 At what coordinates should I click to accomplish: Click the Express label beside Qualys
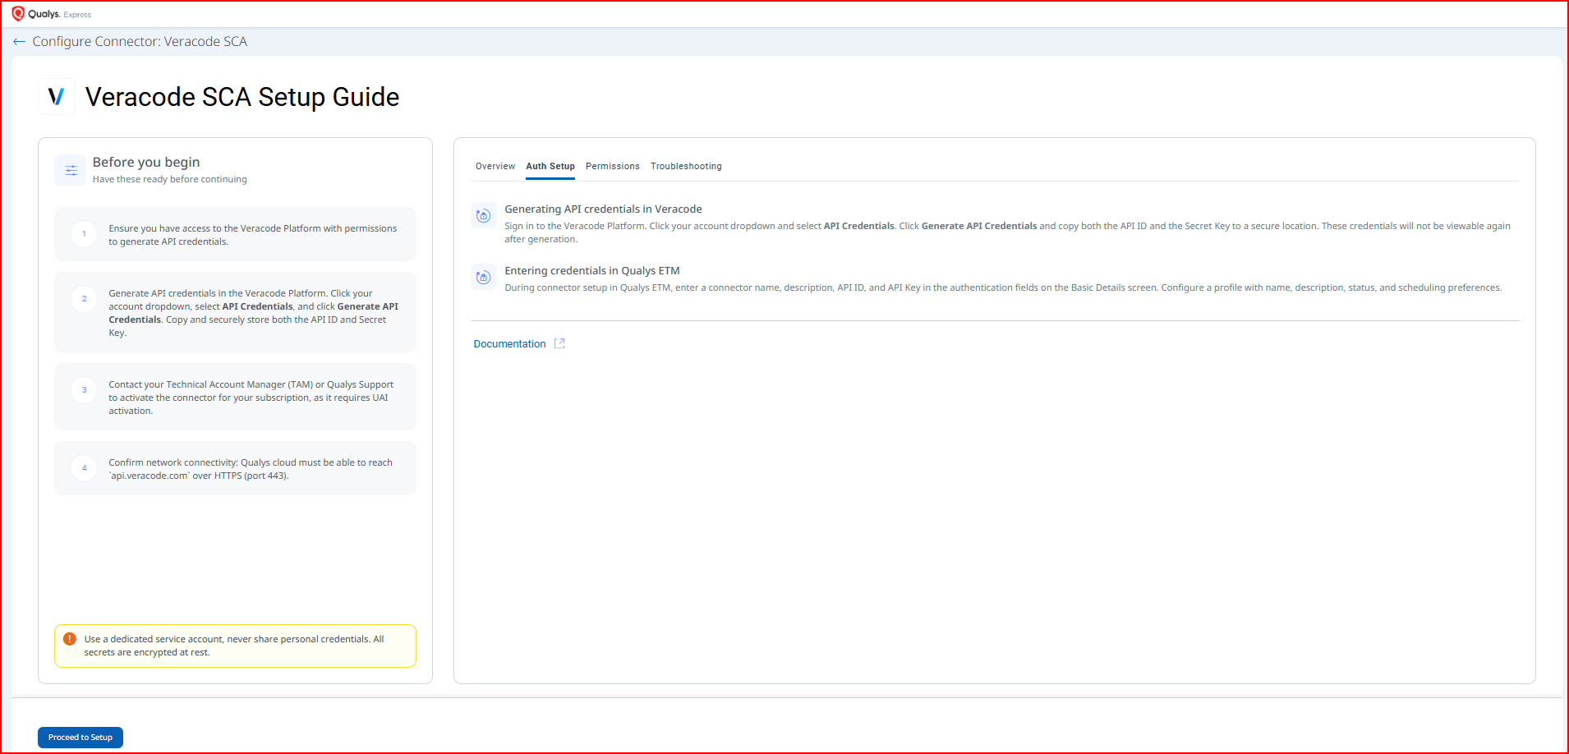click(x=77, y=15)
